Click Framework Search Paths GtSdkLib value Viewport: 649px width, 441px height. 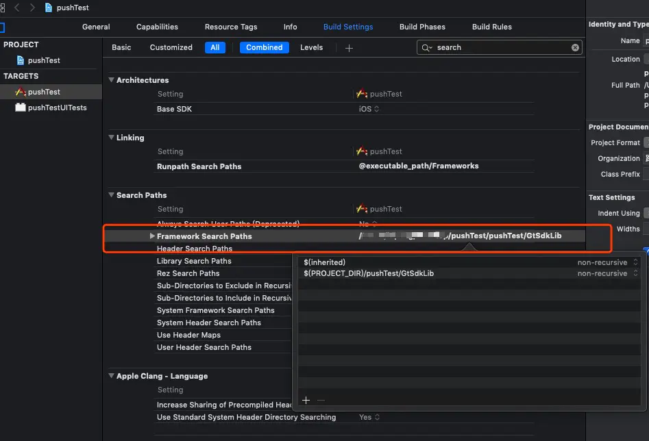(460, 236)
